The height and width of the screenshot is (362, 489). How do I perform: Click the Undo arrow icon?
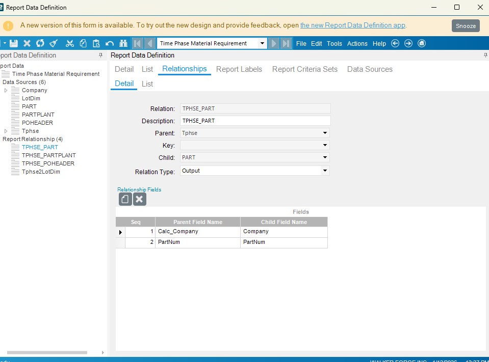[x=110, y=44]
